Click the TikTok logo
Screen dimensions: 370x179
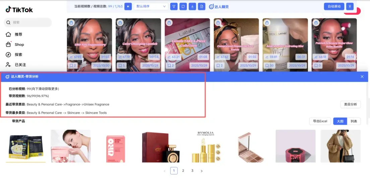19,10
